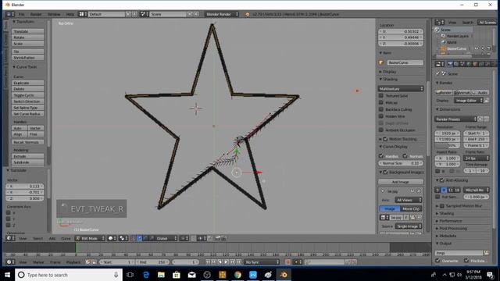Jump to the timeline end frame
Image resolution: width=500 pixels, height=281 pixels.
click(x=239, y=262)
